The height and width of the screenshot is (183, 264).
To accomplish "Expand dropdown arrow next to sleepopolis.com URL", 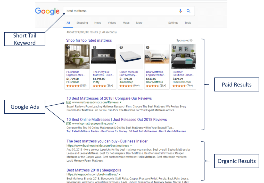I will (120, 175).
